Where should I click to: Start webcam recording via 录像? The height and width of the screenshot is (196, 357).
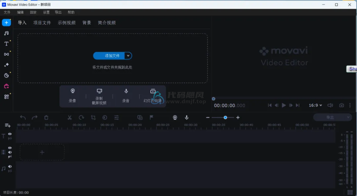click(73, 96)
